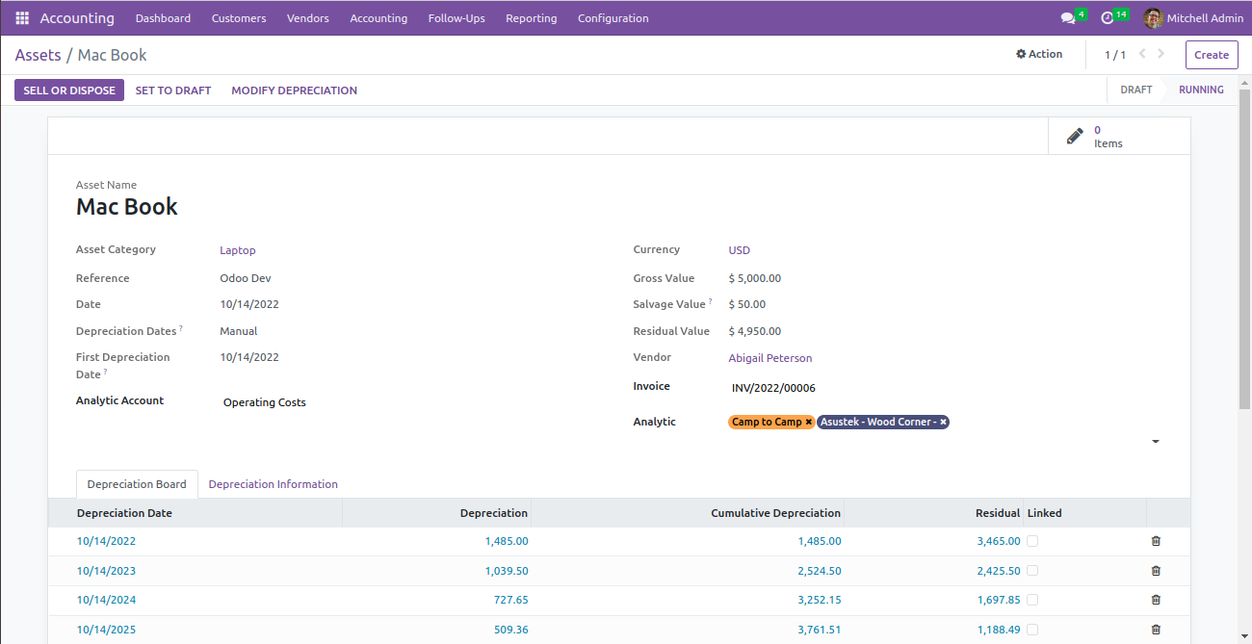Switch to Depreciation Information tab
The image size is (1252, 644).
point(273,484)
